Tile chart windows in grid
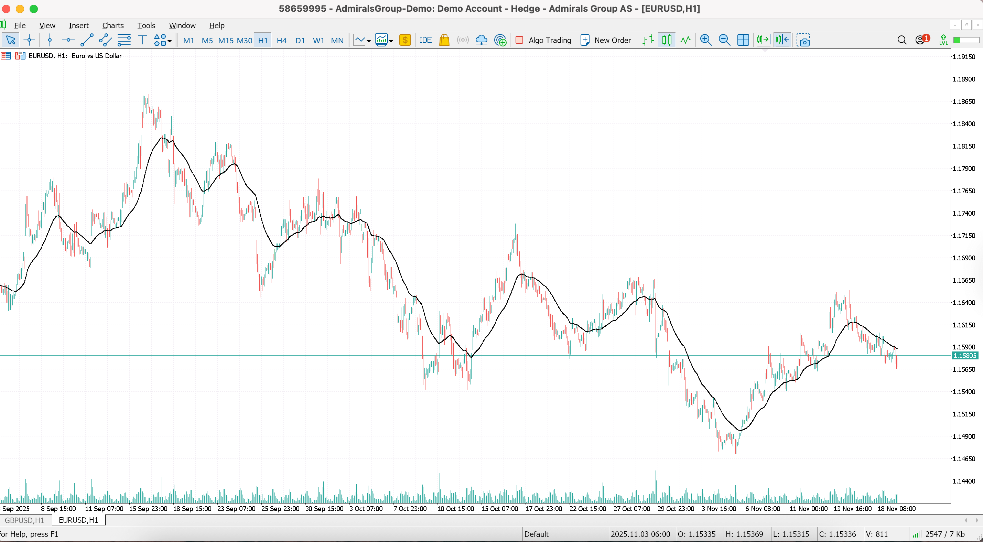Viewport: 983px width, 542px height. point(743,40)
